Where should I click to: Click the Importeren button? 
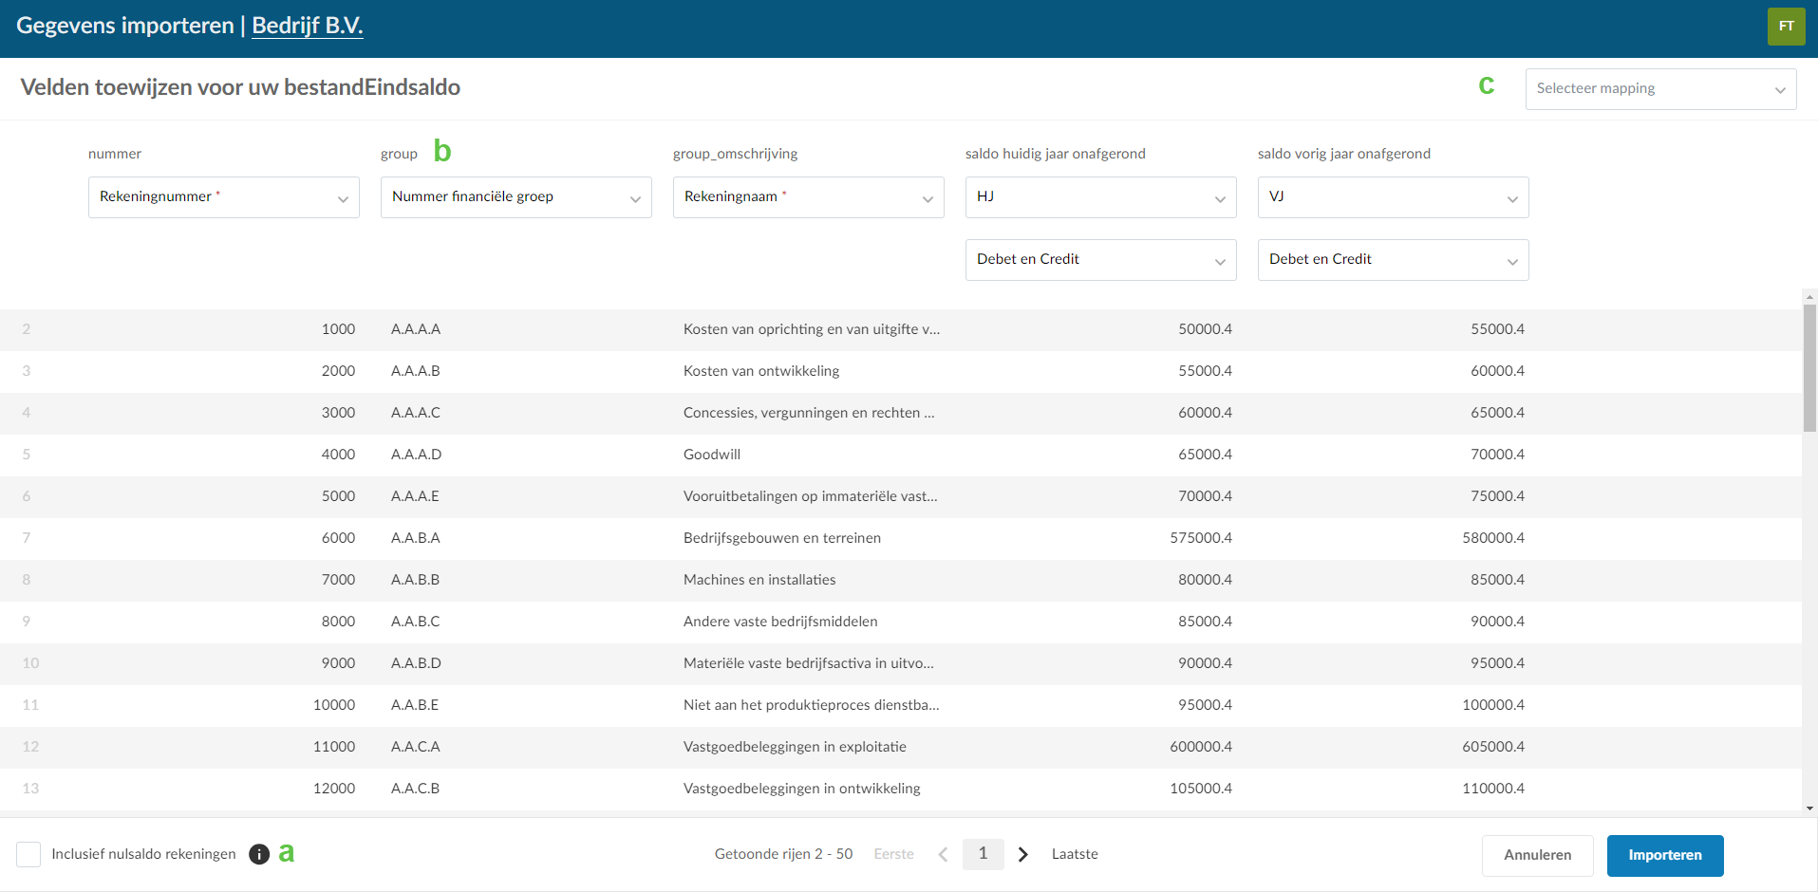click(1665, 855)
